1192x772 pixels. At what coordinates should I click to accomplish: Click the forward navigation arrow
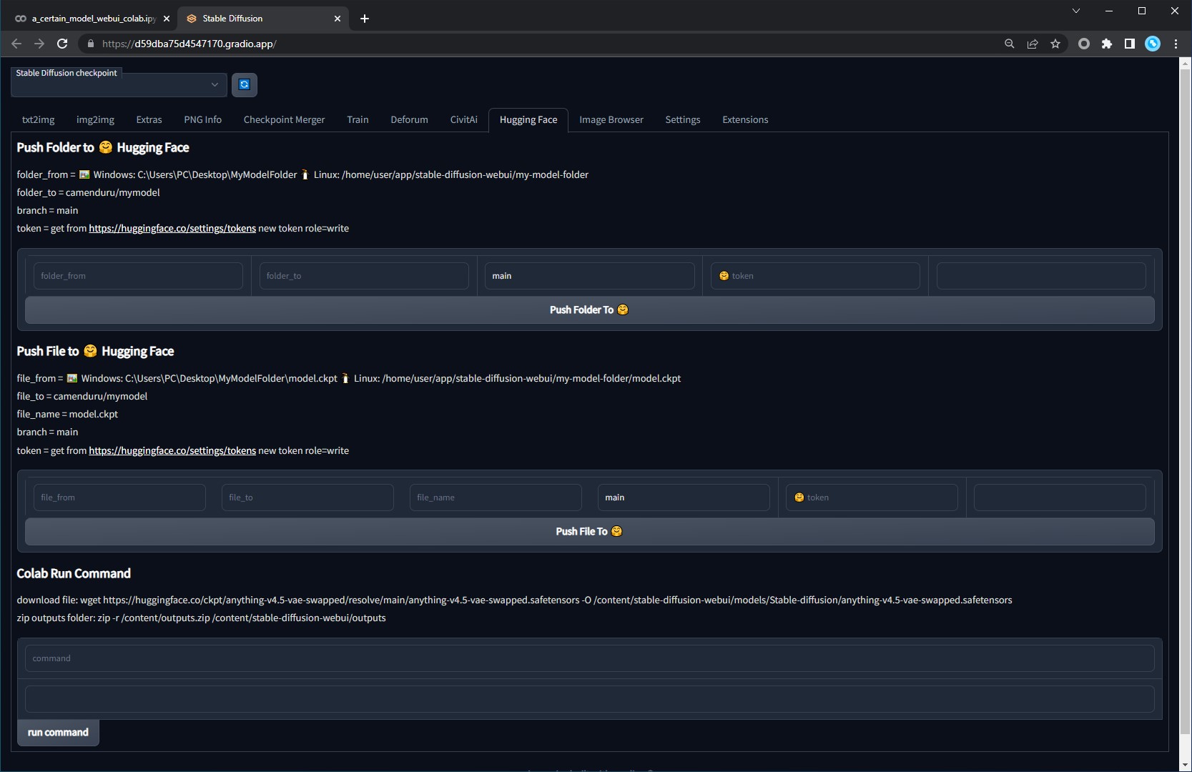point(39,44)
